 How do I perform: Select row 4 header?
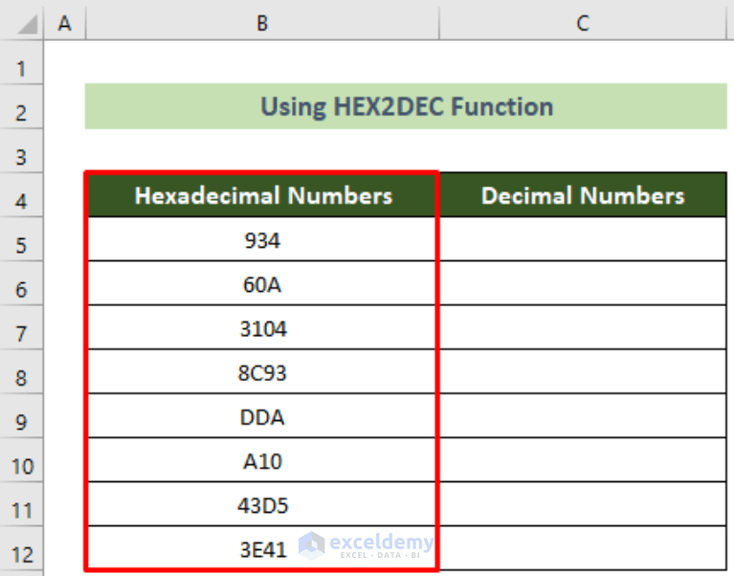(x=22, y=194)
